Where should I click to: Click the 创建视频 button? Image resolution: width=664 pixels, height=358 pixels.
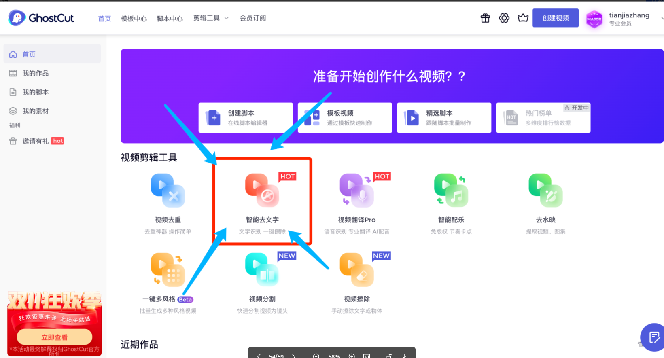click(556, 18)
